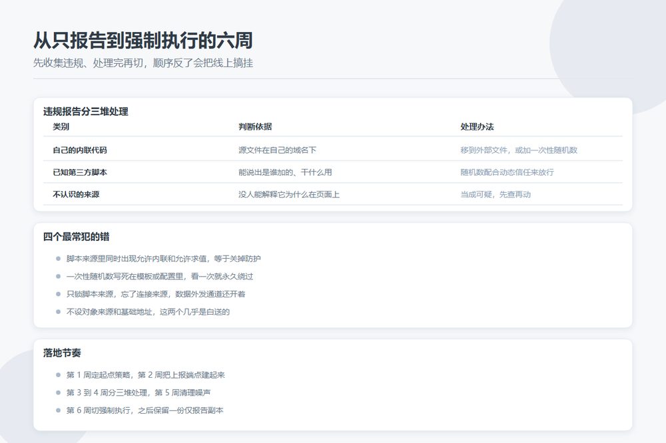This screenshot has width=666, height=443.
Task: Click heading 四个最常犯的错
Action: (x=76, y=237)
